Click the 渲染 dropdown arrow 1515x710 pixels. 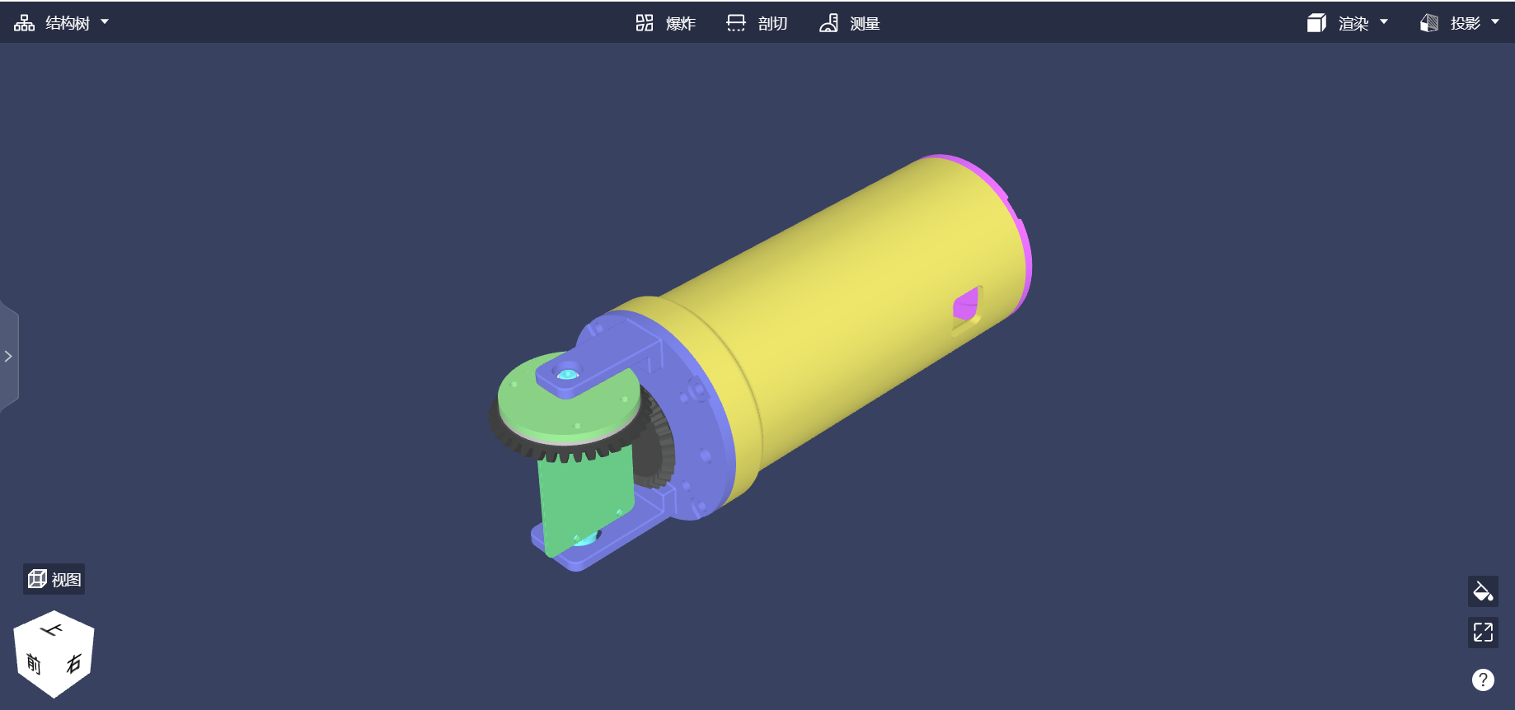(1384, 22)
